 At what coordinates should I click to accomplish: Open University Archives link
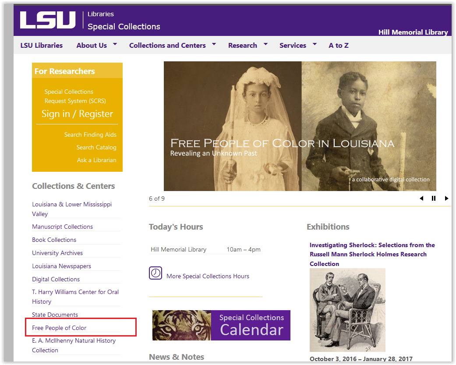[x=57, y=253]
